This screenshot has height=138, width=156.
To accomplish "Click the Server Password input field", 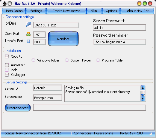I will point(119,28).
